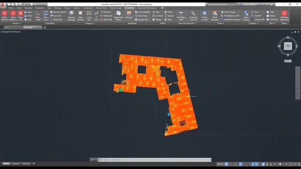Toggle TruSpace On/Off
The width and height of the screenshot is (301, 169).
(x=256, y=15)
